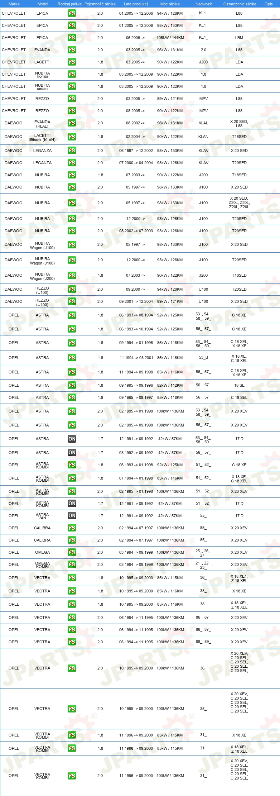Screen dimensions: 280x796
Task: Click petrol icon in OPEL OMEGA 25_, 26_ row
Action: coord(72,552)
